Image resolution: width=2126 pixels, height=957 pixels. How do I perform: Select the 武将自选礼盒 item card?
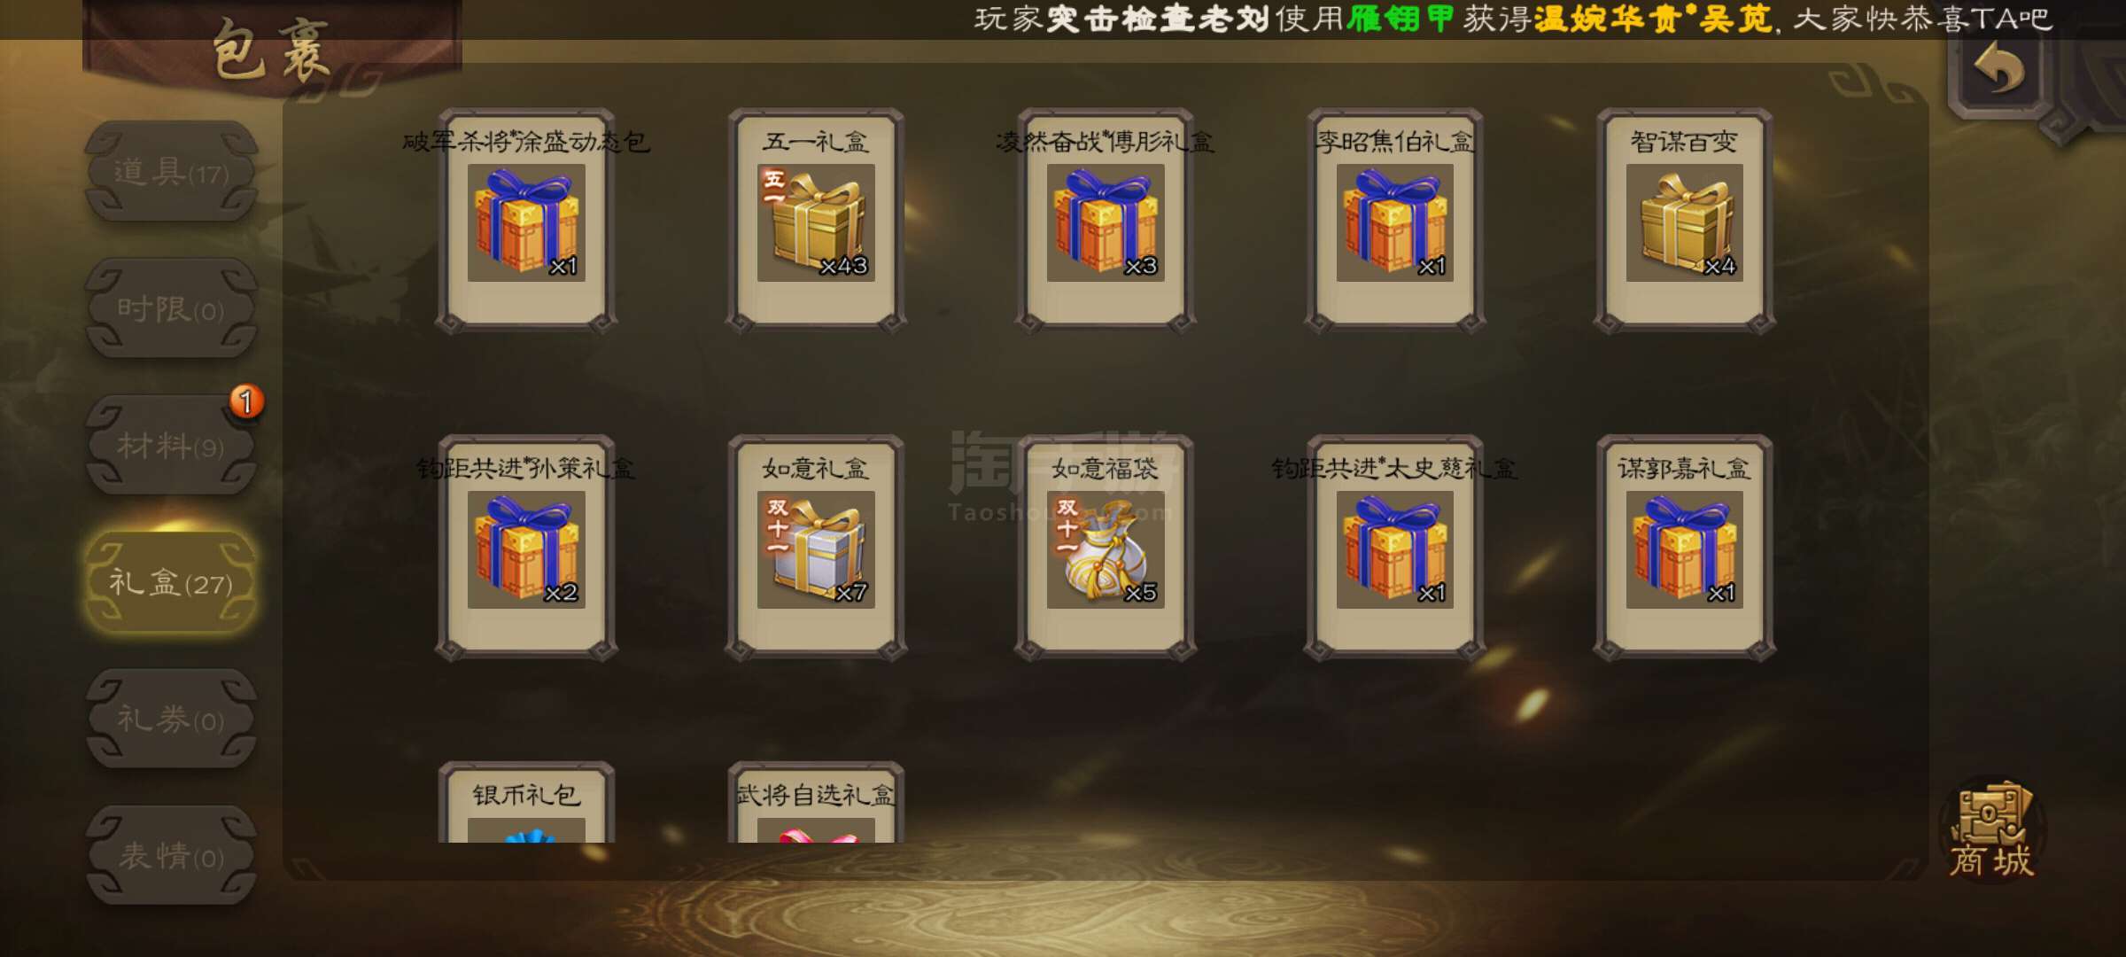tap(816, 805)
